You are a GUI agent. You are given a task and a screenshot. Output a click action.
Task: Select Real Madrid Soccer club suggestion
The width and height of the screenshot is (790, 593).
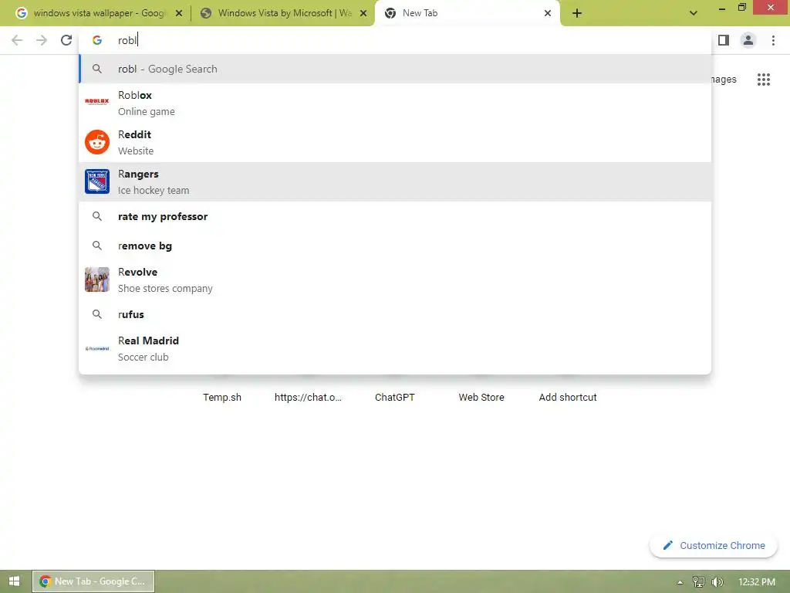coord(395,348)
